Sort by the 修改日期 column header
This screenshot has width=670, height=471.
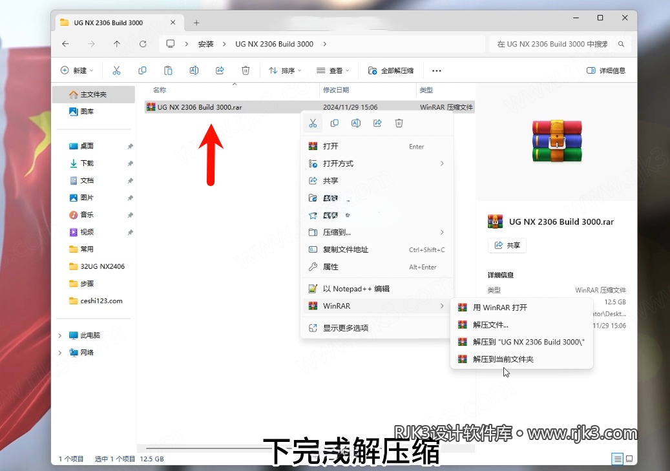point(336,90)
